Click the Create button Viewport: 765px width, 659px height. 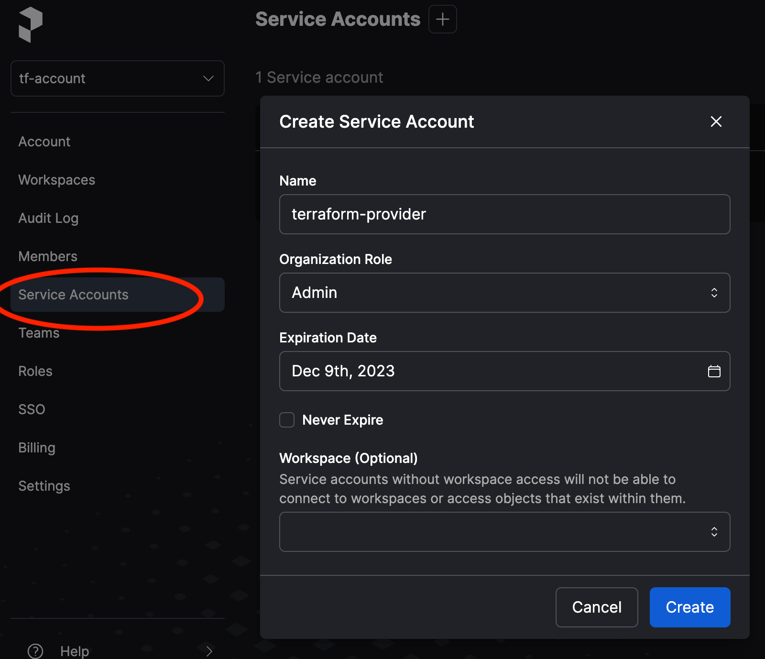[689, 607]
